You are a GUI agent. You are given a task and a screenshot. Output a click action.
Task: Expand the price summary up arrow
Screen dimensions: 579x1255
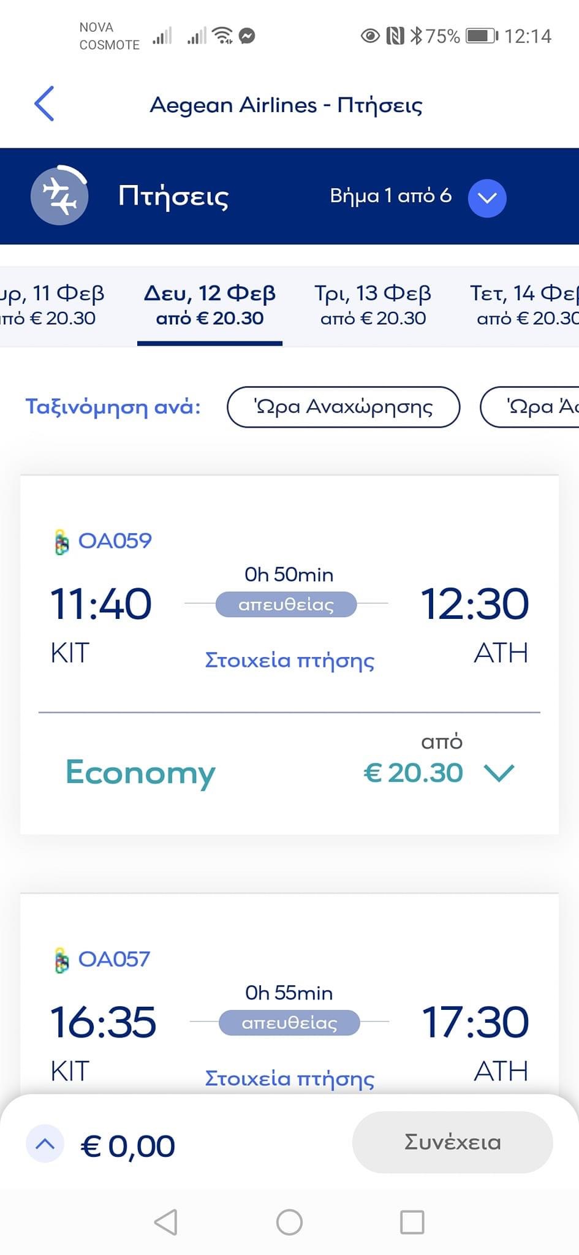[x=45, y=1144]
